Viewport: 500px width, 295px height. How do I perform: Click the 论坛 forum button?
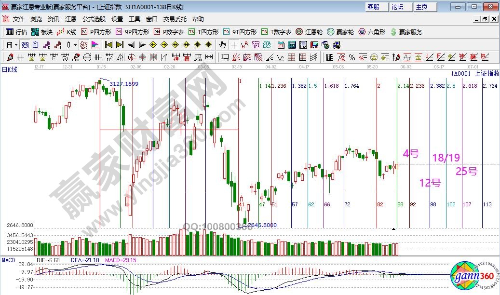[x=398, y=7]
